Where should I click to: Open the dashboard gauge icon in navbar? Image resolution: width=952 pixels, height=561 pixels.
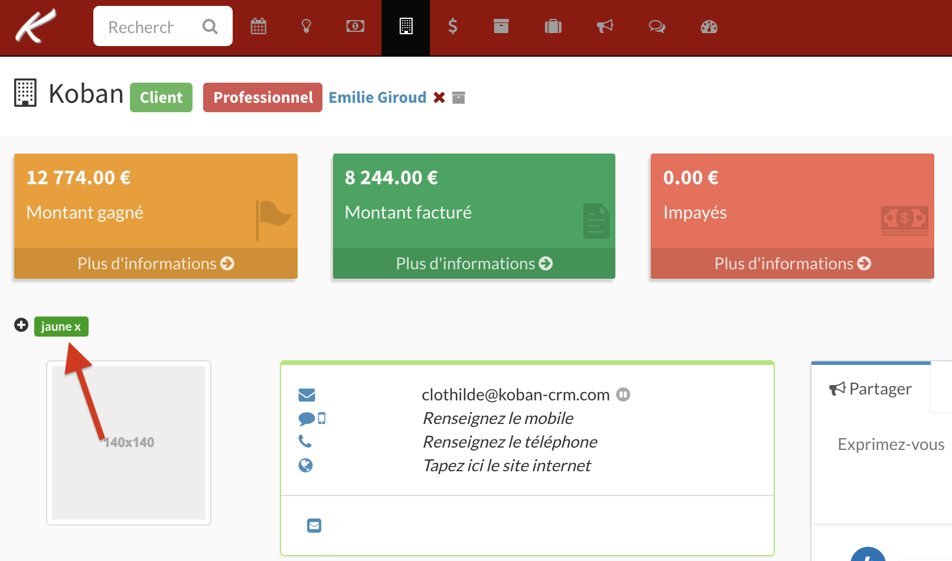[709, 27]
